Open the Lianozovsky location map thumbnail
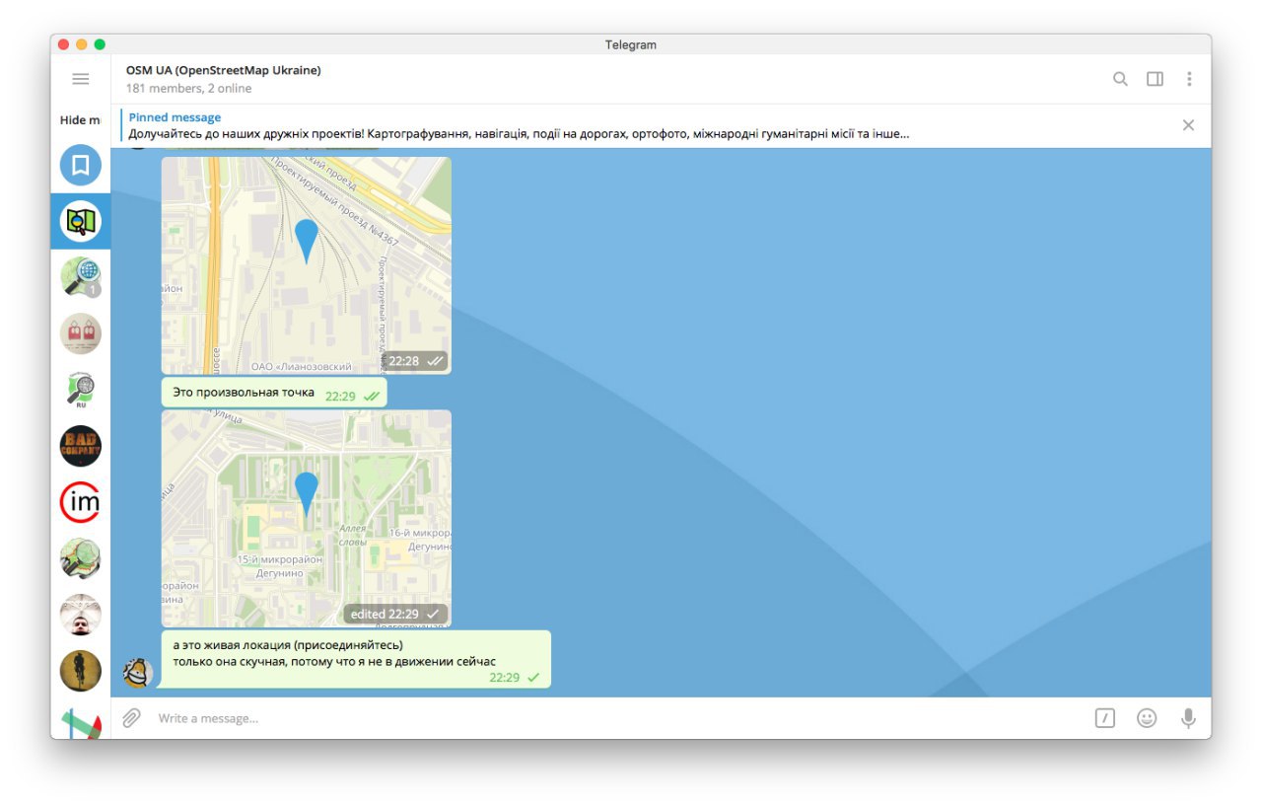Screen dimensions: 1262x806 coord(307,265)
